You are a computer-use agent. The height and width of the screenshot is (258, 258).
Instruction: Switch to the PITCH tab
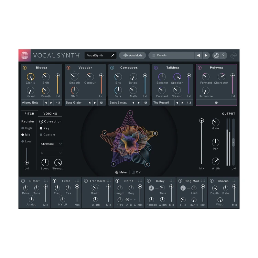[x=29, y=114]
